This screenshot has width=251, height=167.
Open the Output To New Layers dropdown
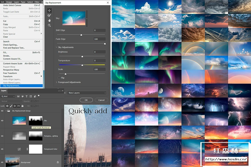[87, 93]
